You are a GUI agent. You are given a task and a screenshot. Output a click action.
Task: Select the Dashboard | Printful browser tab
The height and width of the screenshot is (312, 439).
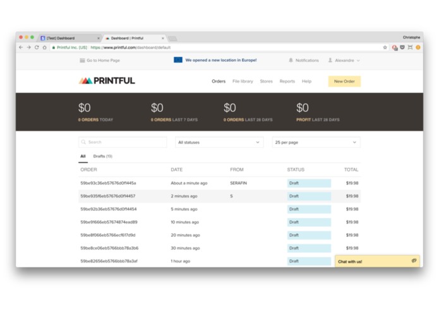(134, 39)
